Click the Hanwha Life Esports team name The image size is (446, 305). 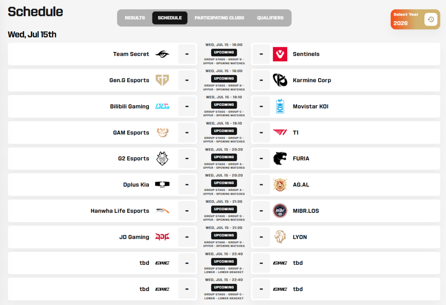120,211
